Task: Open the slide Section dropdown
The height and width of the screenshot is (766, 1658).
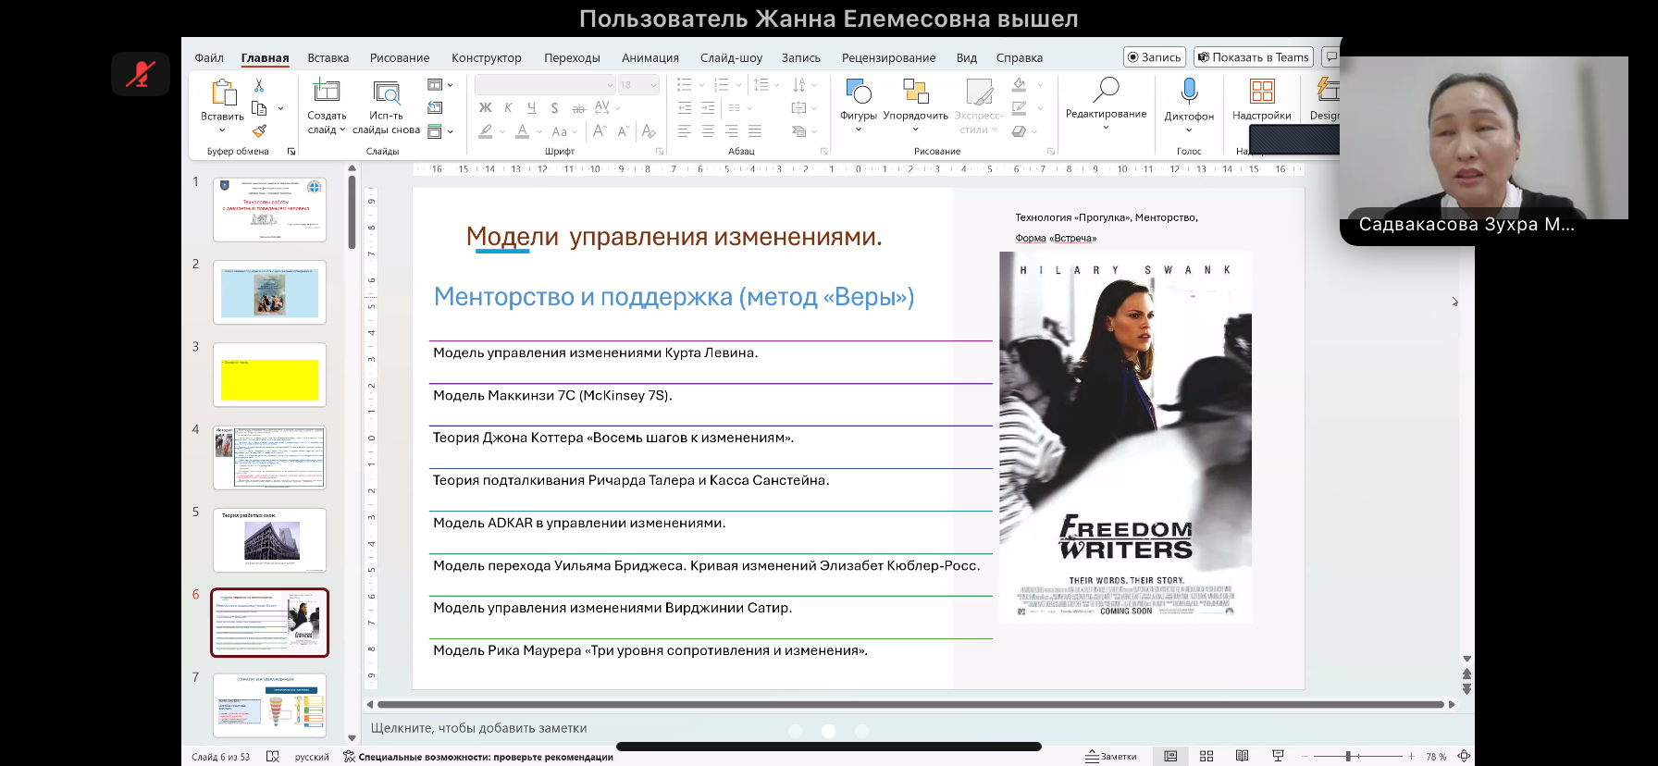Action: pyautogui.click(x=440, y=131)
